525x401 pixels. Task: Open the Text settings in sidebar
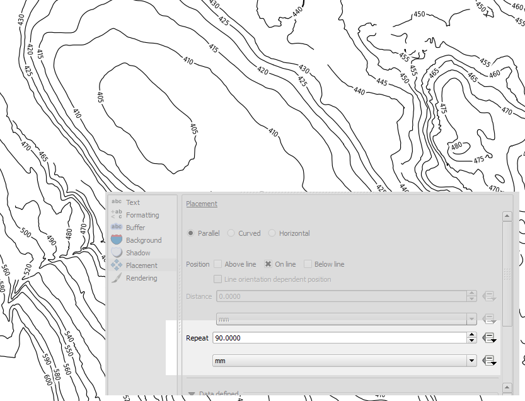(132, 202)
